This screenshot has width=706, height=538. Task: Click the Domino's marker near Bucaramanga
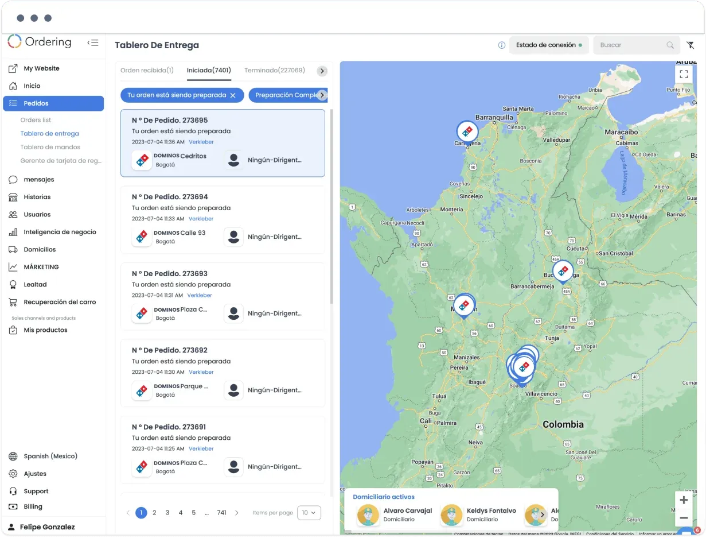pos(563,271)
